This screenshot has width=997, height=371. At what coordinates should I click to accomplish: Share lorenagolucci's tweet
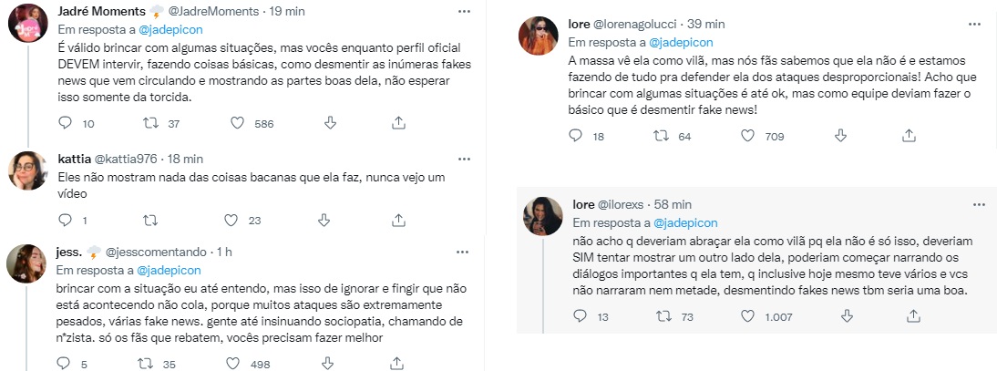(x=908, y=137)
